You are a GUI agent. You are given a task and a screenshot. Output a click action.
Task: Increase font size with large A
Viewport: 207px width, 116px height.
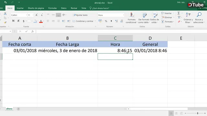[37, 15]
